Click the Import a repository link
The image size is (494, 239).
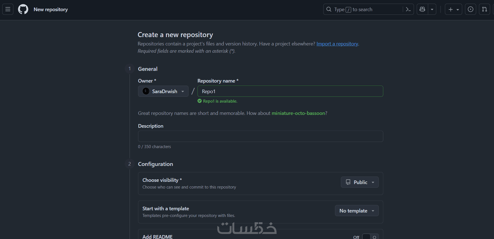(x=337, y=44)
